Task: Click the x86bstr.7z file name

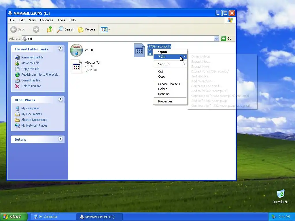Action: pyautogui.click(x=92, y=62)
